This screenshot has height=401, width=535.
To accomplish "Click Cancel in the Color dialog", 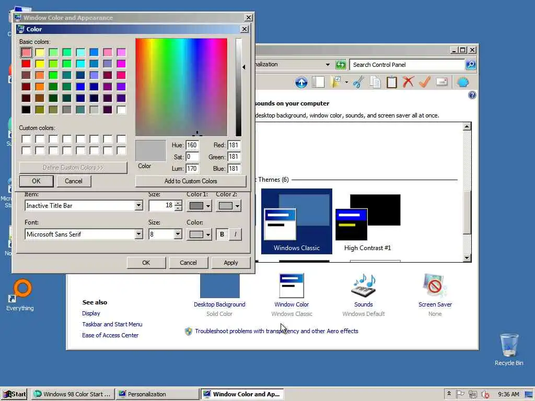I will click(74, 181).
